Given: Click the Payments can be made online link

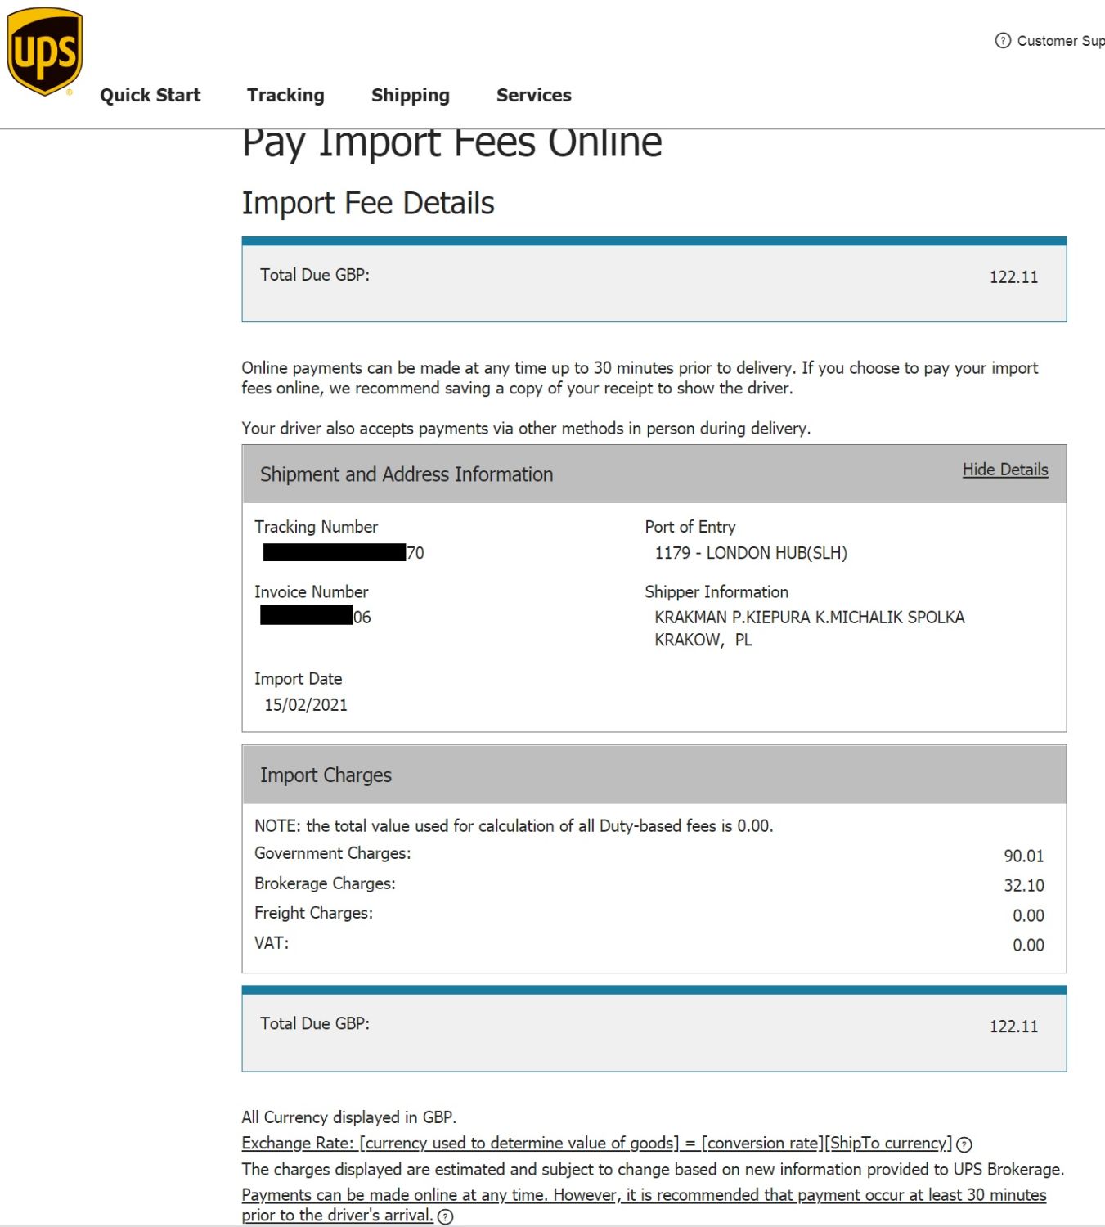Looking at the screenshot, I should click(643, 1195).
